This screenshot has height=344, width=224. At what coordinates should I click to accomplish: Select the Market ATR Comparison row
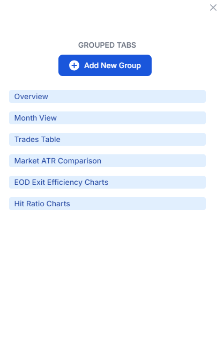(x=107, y=161)
